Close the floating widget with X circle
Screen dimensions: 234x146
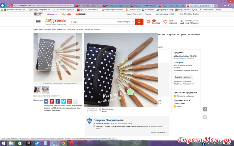click(205, 117)
